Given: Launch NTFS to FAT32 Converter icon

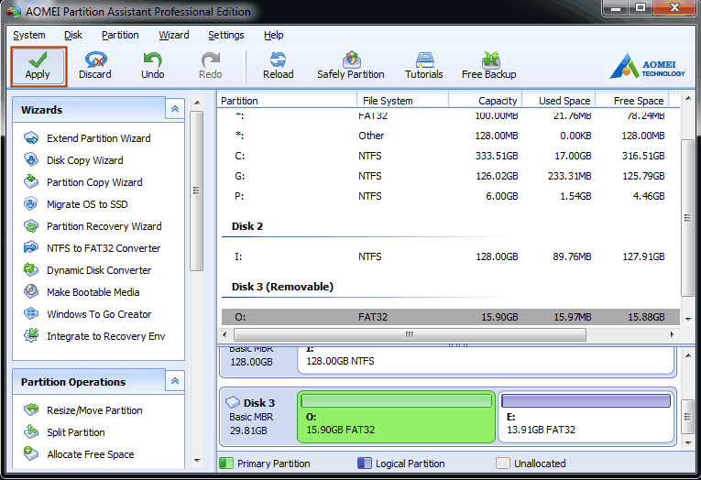Looking at the screenshot, I should 31,248.
